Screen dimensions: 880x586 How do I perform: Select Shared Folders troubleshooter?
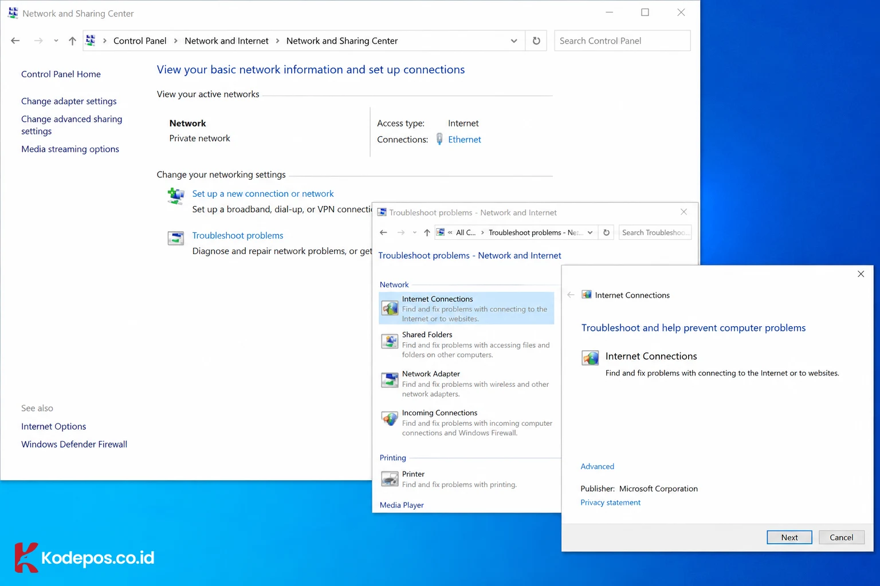466,345
